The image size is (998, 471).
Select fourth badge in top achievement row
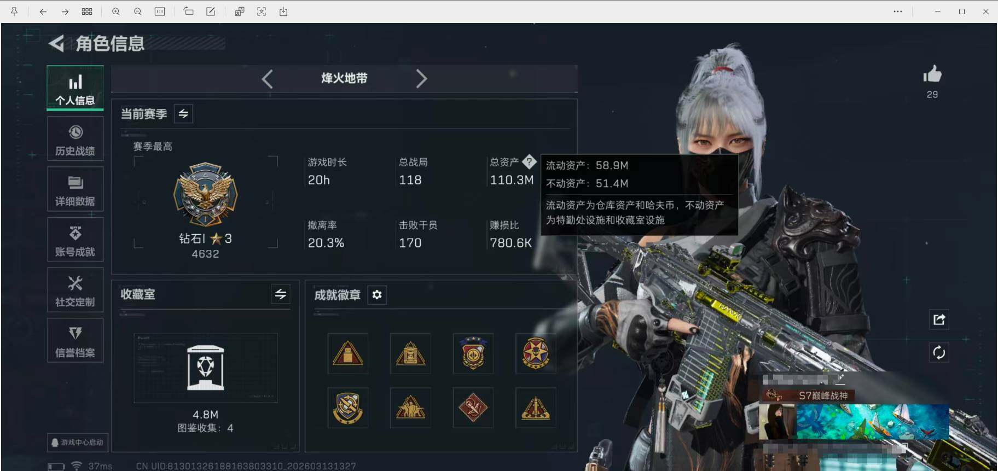(536, 353)
